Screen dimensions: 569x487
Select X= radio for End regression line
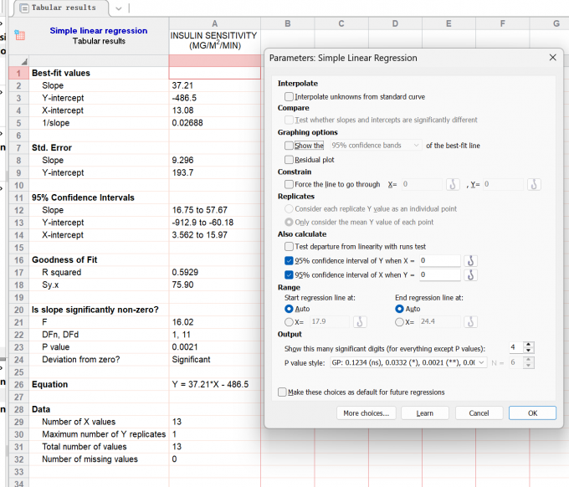(399, 322)
